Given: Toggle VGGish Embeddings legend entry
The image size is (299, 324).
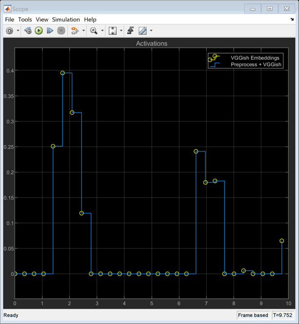Looking at the screenshot, I should (x=255, y=58).
